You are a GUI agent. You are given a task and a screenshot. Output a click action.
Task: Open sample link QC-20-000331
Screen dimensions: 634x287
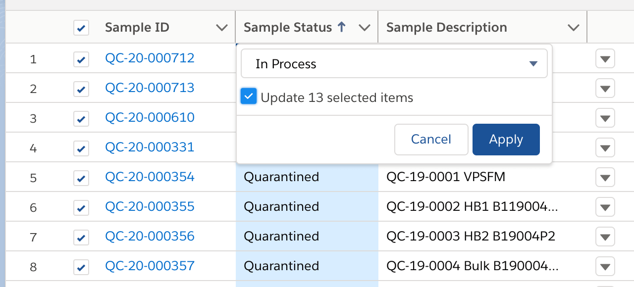coord(150,147)
